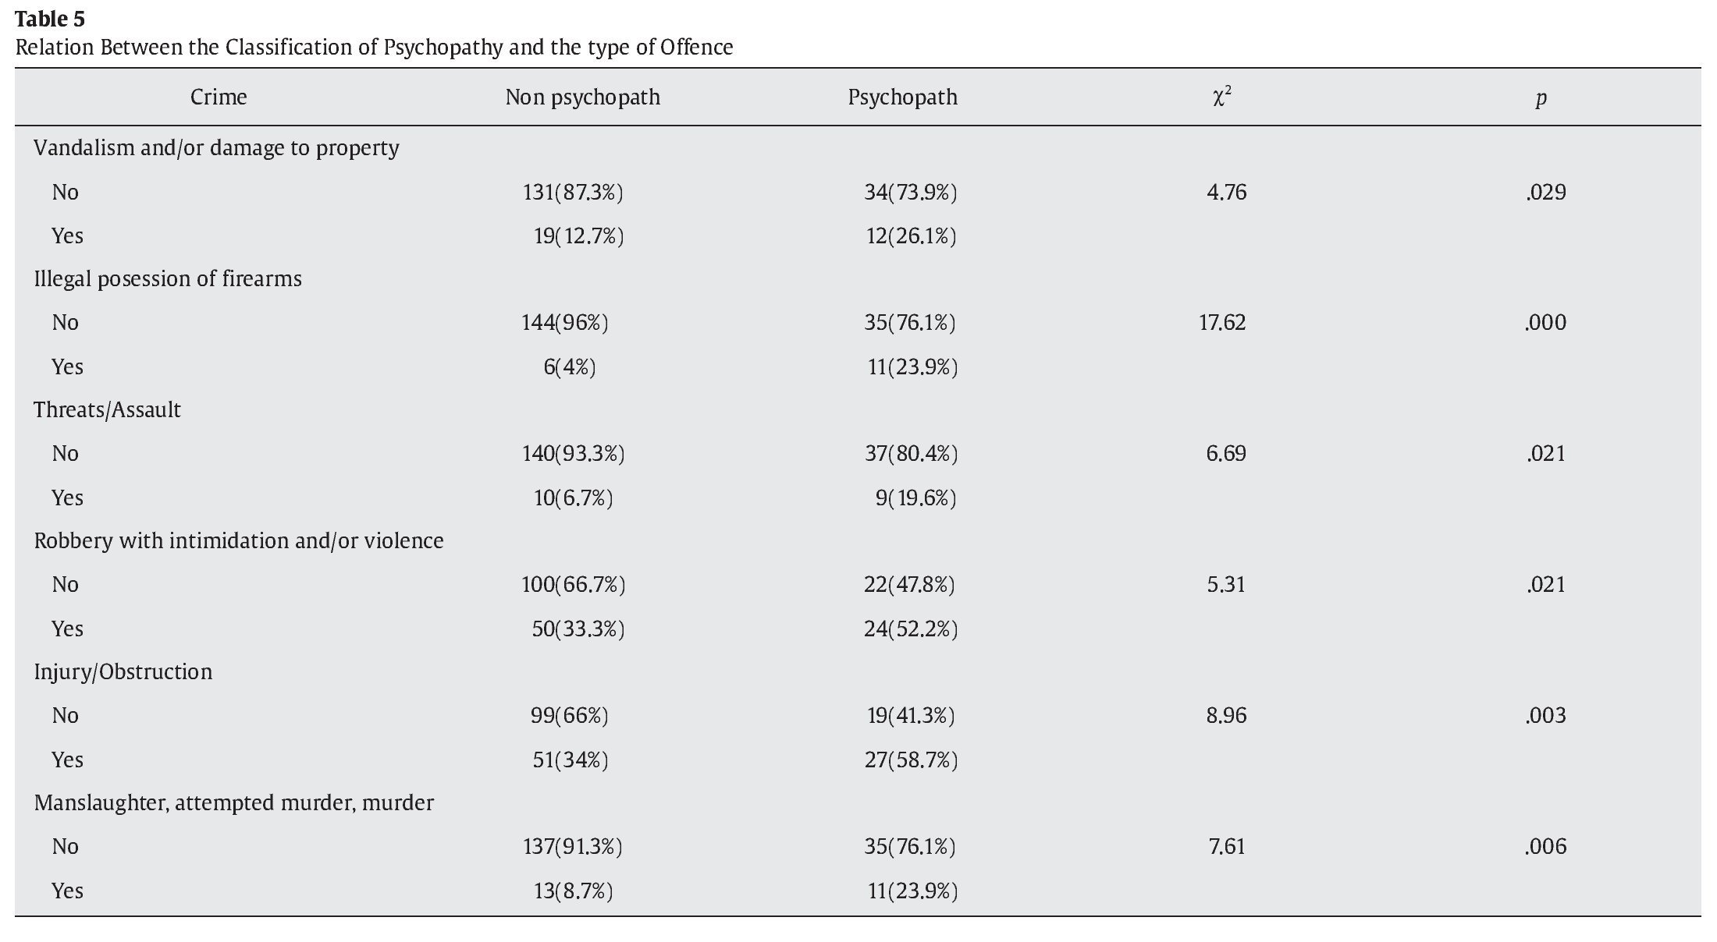Screen dimensions: 1717x942
Task: Click the cell showing 24(52.2%)
Action: (x=910, y=629)
